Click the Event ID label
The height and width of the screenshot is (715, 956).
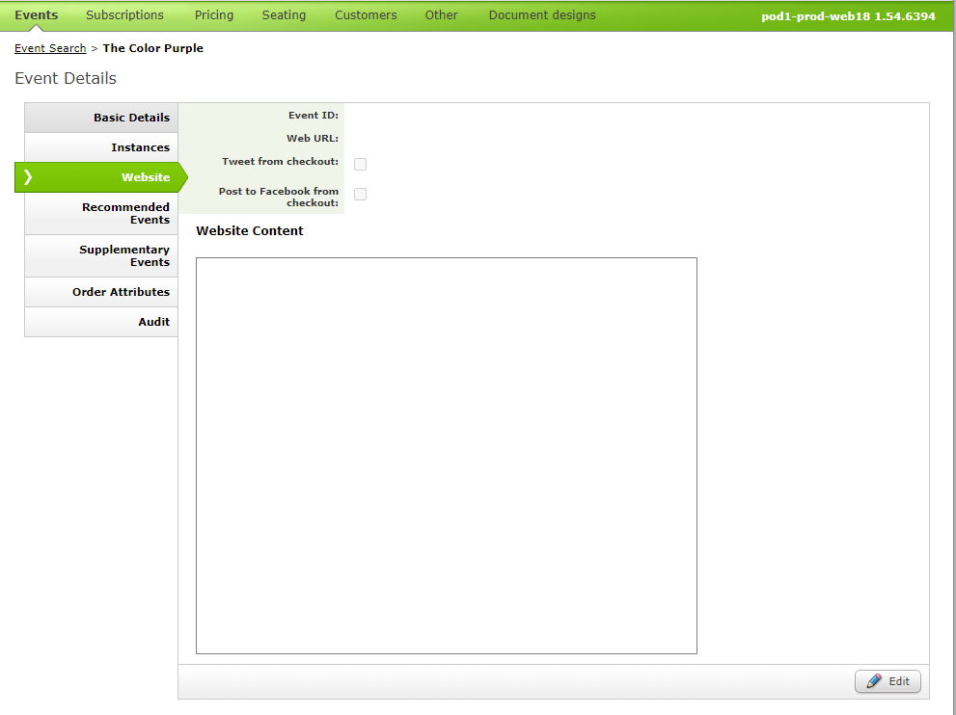point(314,115)
